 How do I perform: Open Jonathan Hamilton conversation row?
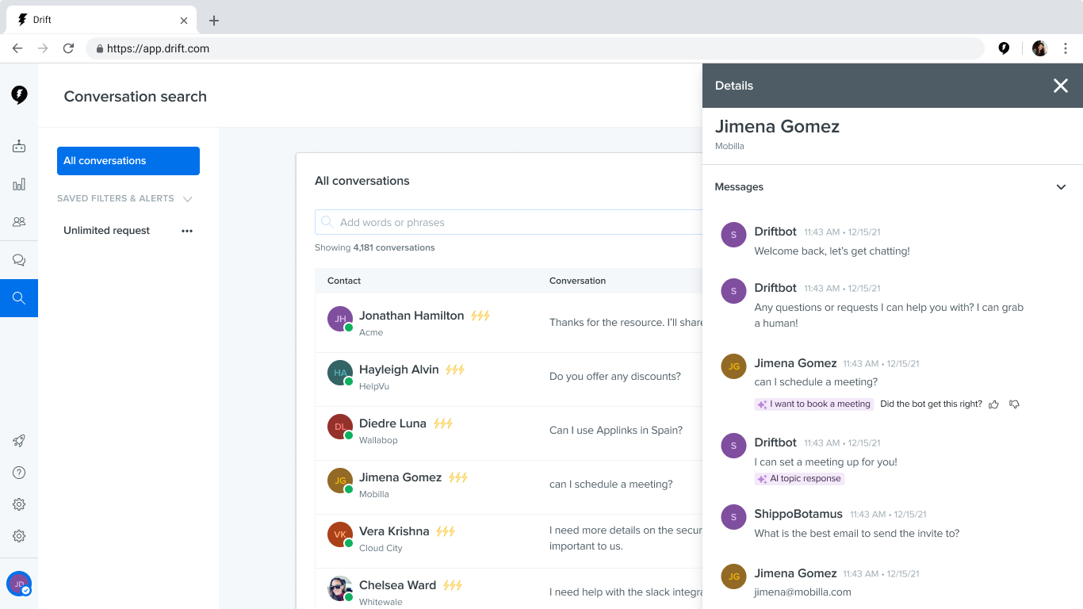509,323
